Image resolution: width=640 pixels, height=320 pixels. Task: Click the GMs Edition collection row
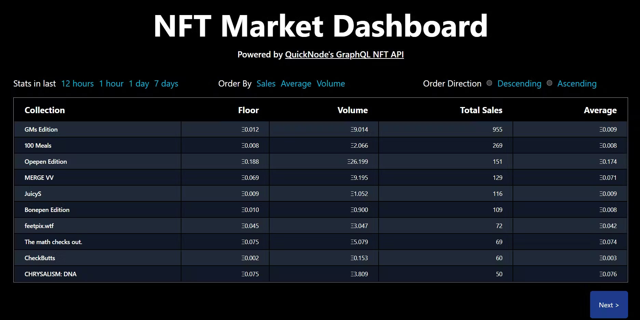click(41, 130)
